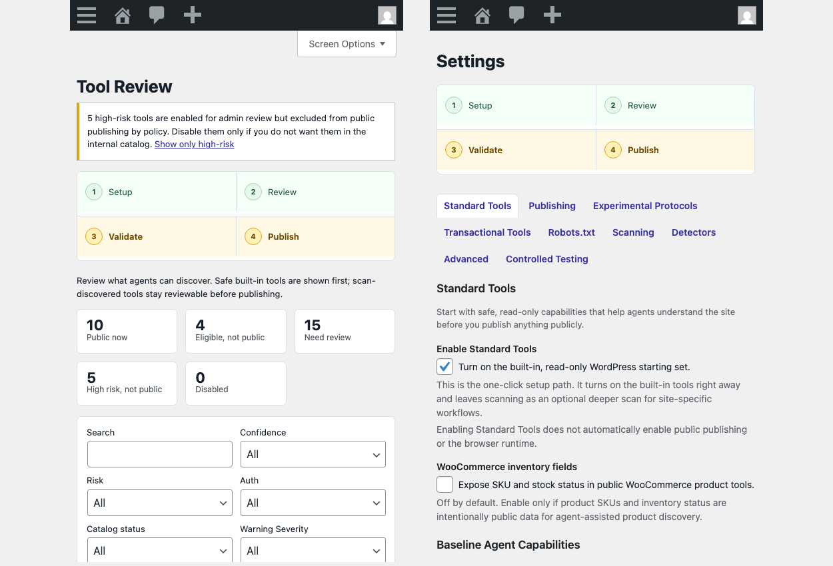Open the Confidence dropdown
Image resolution: width=833 pixels, height=566 pixels.
[313, 454]
